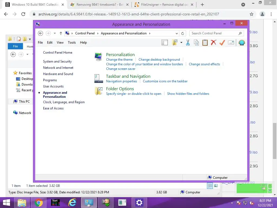The height and width of the screenshot is (208, 277).
Task: Open Programs category
Action: coord(50,80)
